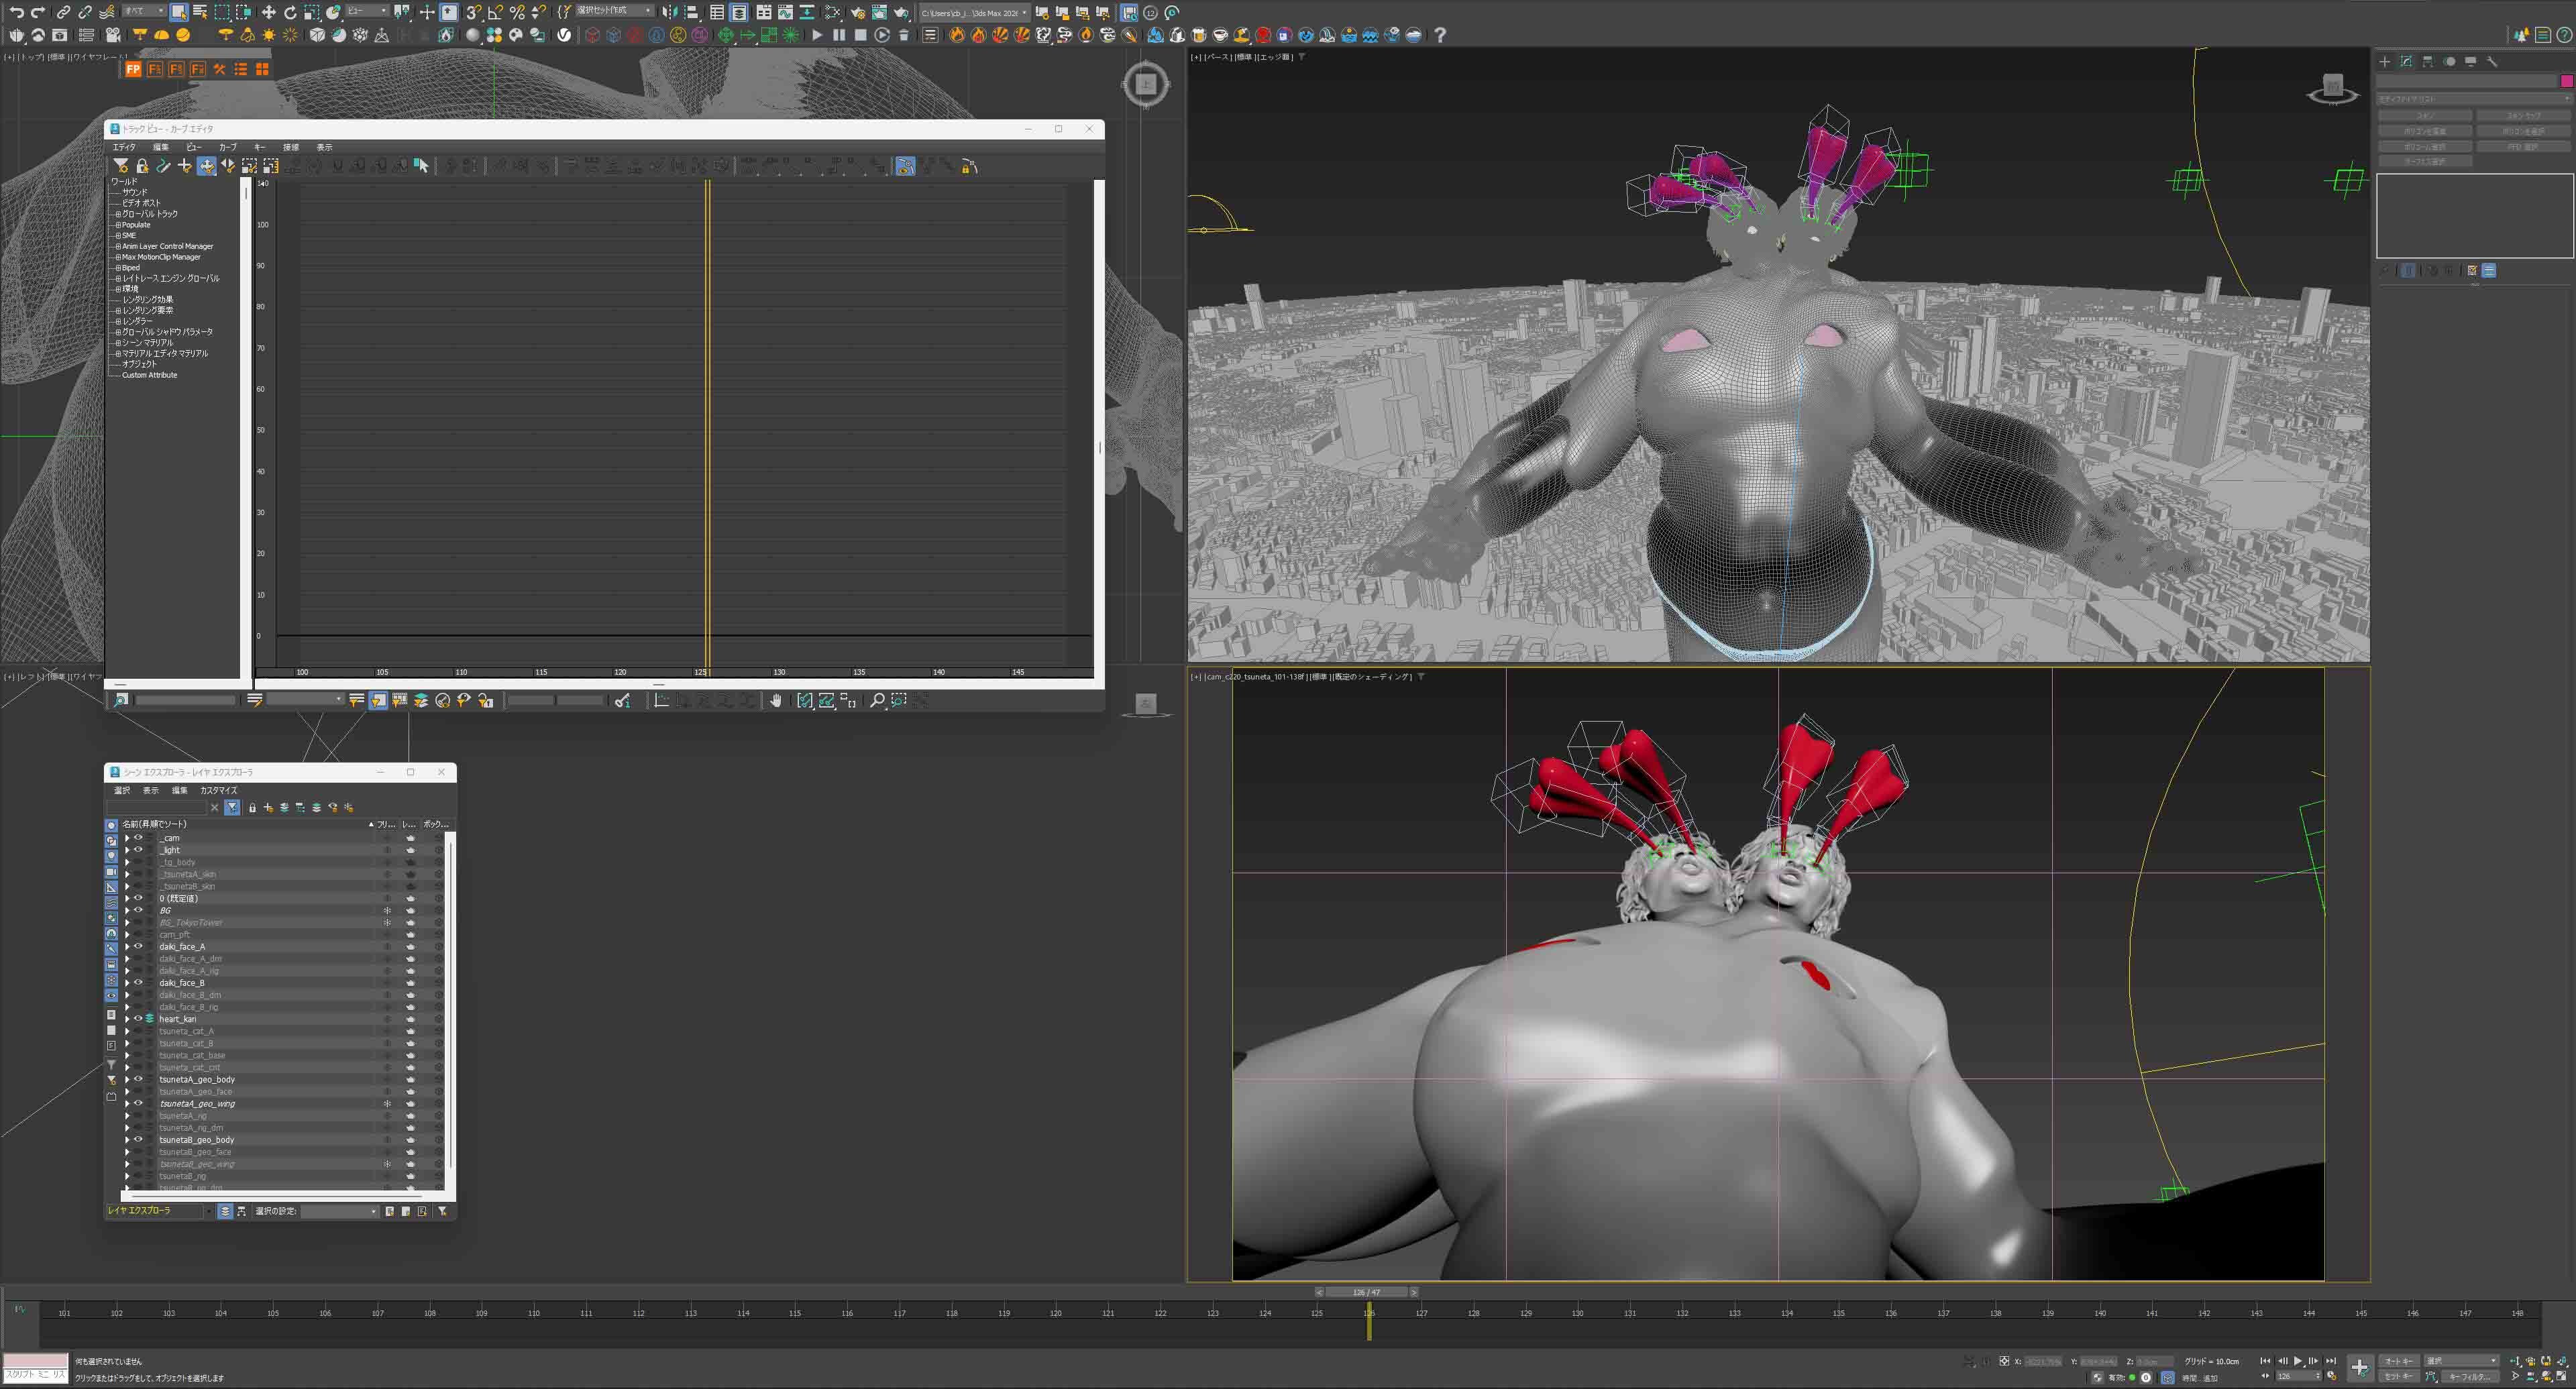Select the Rotate transform tool

290,12
